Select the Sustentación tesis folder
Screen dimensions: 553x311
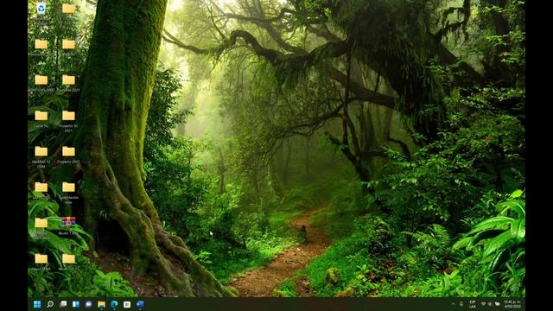[68, 193]
